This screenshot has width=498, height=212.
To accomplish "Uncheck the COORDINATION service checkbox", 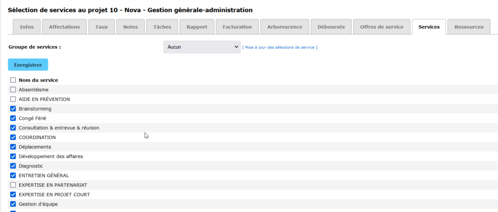I will (13, 137).
